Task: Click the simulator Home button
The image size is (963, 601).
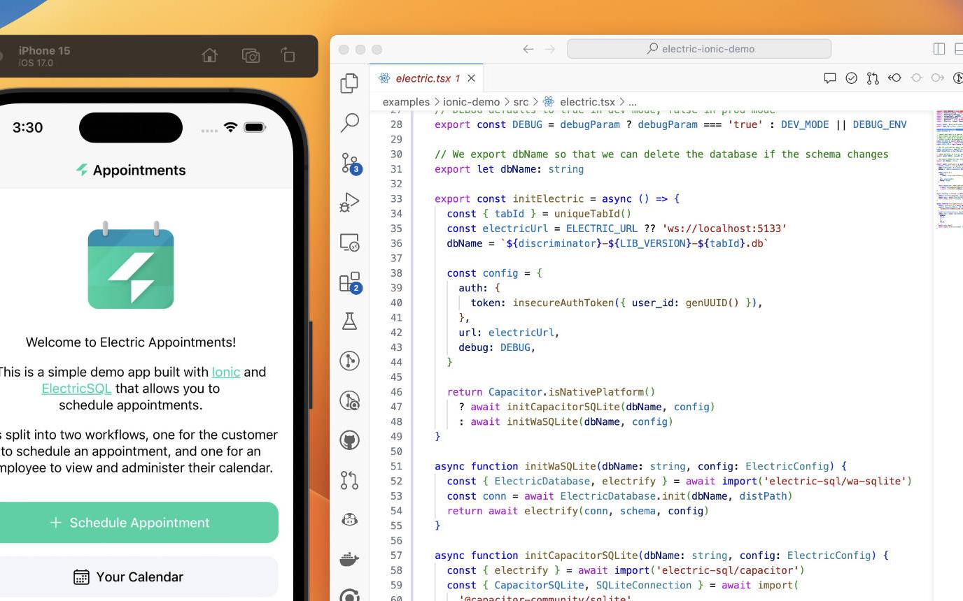Action: 209,56
